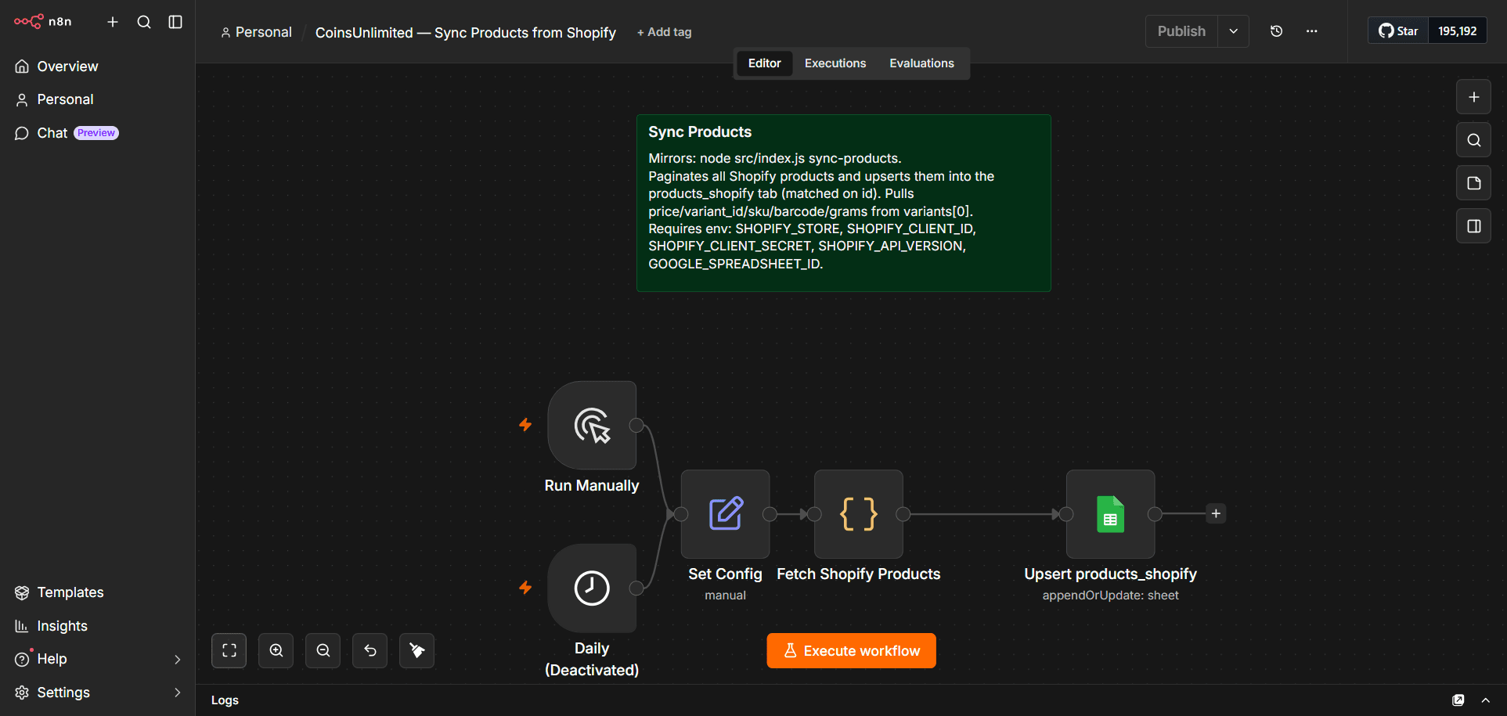
Task: Click the Upsert products_shopify node label
Action: pos(1110,574)
